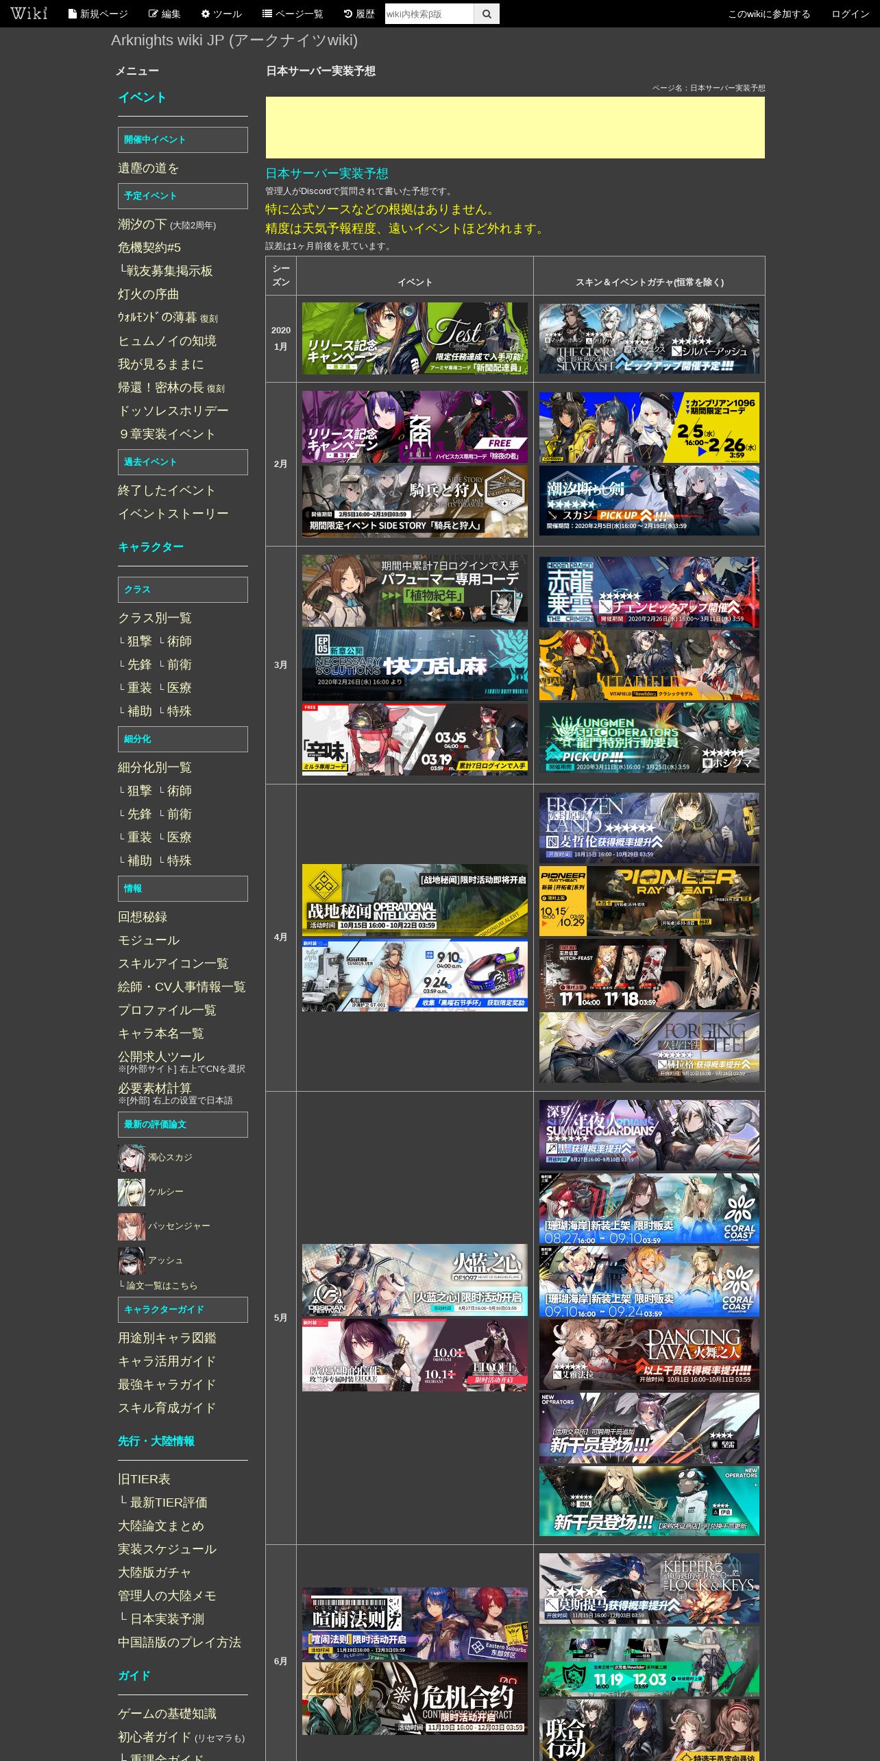Open 必要素材計算 link
The image size is (880, 1761).
tap(155, 1088)
